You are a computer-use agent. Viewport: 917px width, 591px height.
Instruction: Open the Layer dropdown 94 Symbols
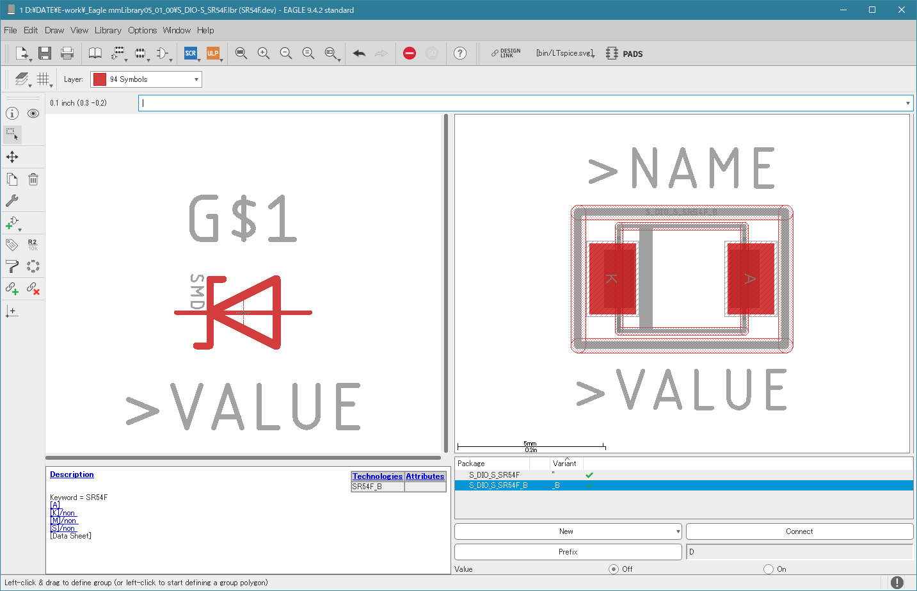[x=146, y=79]
